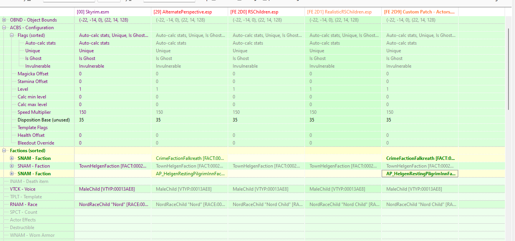Screen dimensions: 515x241
Task: Select the VTCK - Voice row label
Action: click(23, 189)
